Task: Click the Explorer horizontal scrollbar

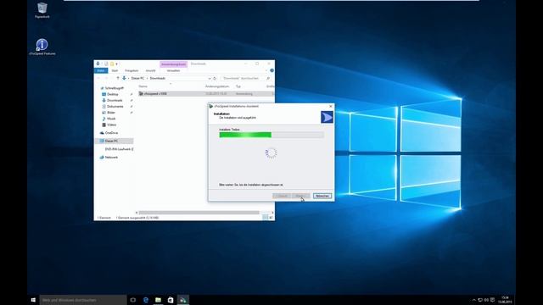Action: (x=199, y=213)
